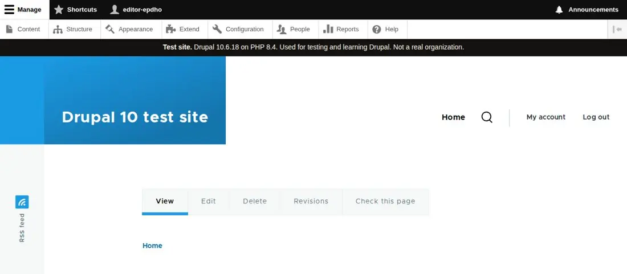Click the Home breadcrumb link
The width and height of the screenshot is (627, 274).
[152, 246]
